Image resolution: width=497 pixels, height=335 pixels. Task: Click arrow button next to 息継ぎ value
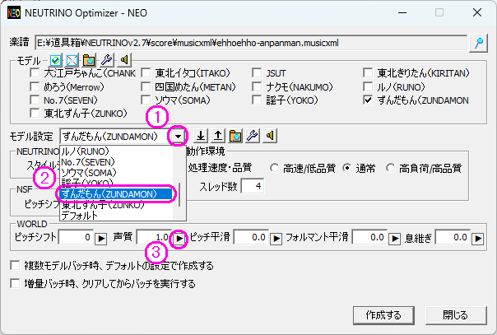478,238
